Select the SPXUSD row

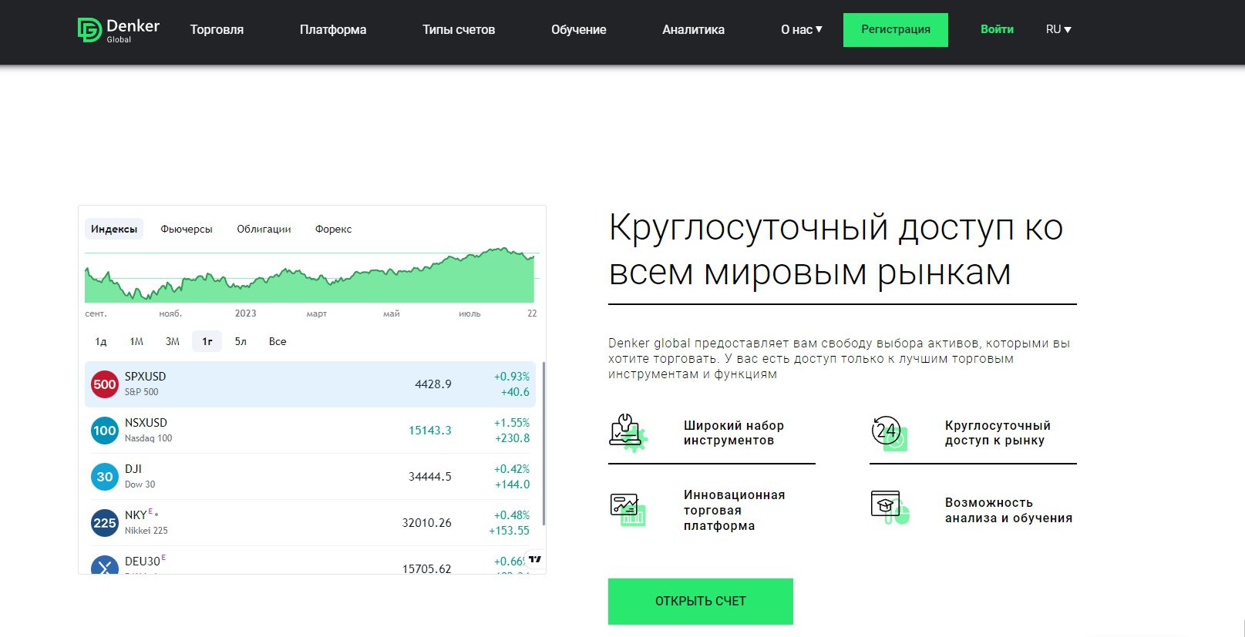click(x=310, y=384)
